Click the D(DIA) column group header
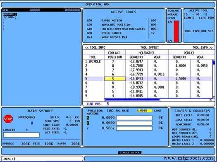Viewport: 217px width, 162px height. pos(188,53)
